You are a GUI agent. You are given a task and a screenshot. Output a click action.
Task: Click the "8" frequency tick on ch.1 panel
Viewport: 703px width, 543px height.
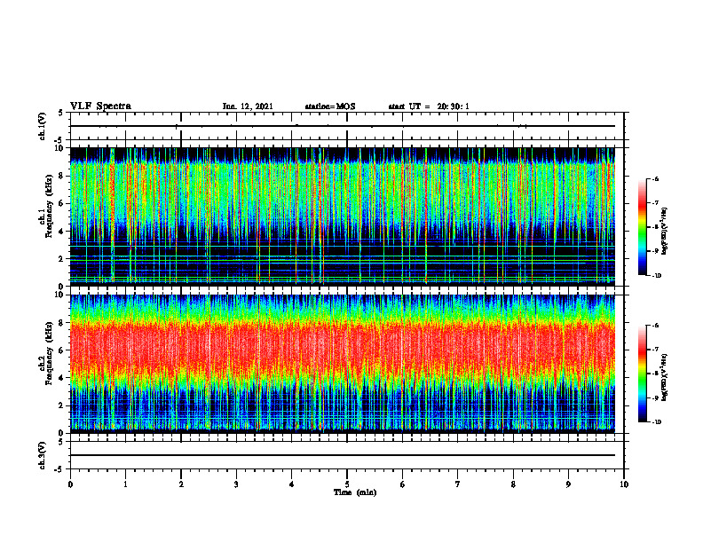(x=62, y=176)
